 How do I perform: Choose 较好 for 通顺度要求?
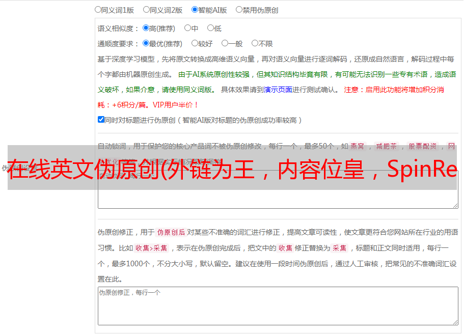pyautogui.click(x=195, y=43)
